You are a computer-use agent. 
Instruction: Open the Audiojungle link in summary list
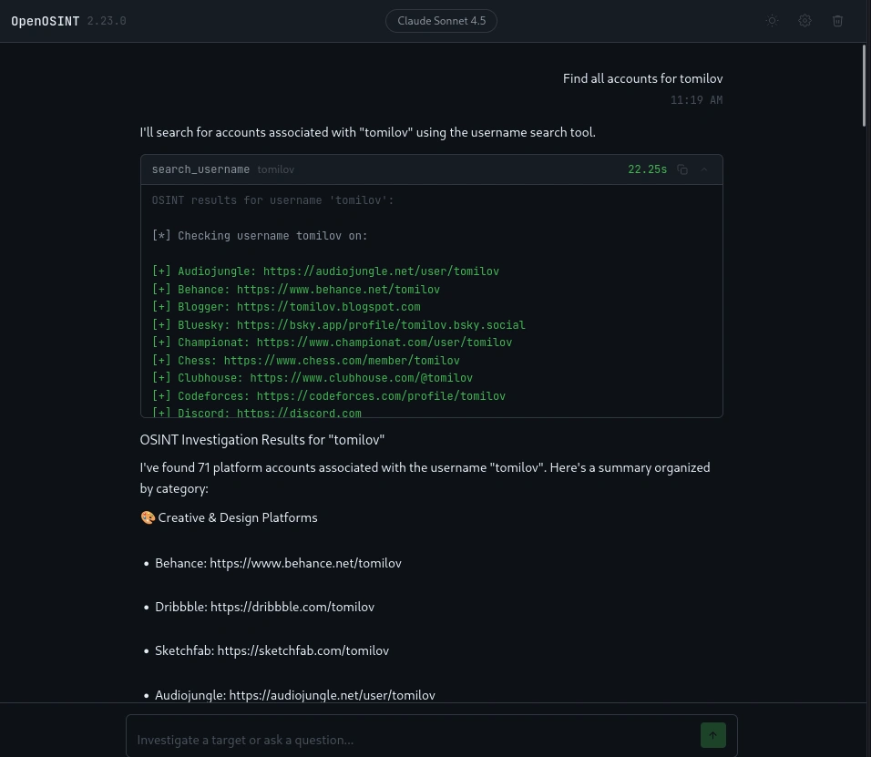click(x=333, y=695)
